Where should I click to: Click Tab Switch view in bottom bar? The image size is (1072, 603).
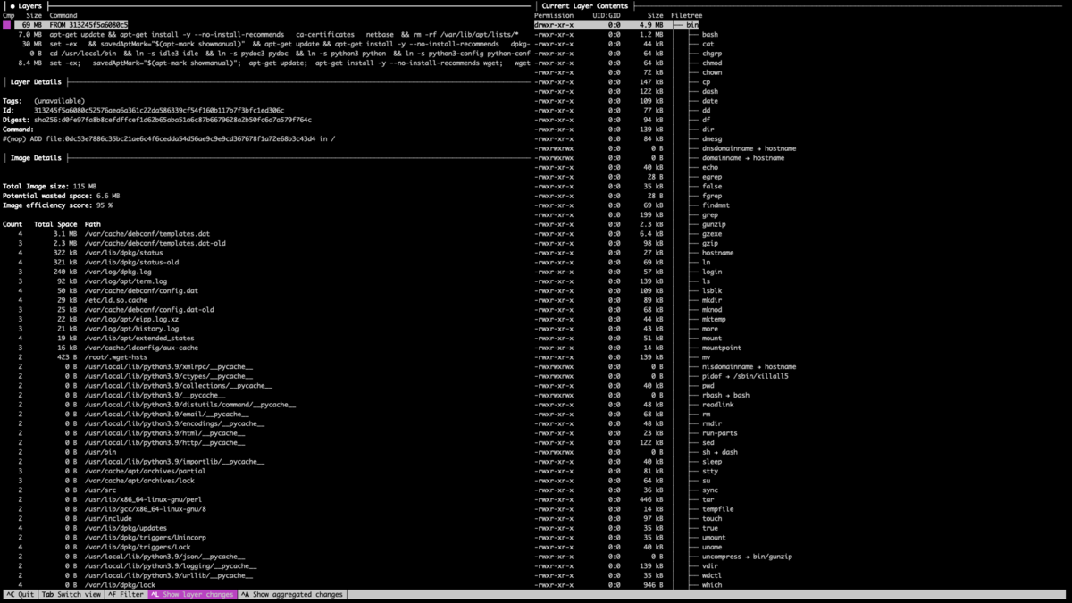click(71, 594)
